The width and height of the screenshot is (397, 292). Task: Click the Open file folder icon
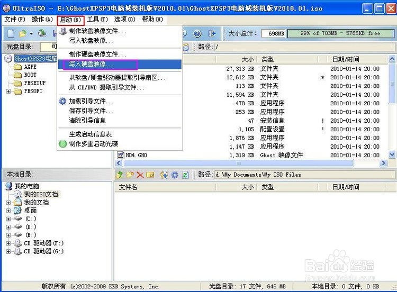pos(23,33)
